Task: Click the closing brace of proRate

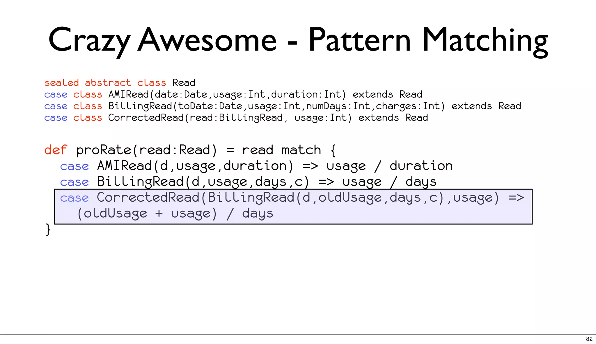Action: pyautogui.click(x=48, y=230)
